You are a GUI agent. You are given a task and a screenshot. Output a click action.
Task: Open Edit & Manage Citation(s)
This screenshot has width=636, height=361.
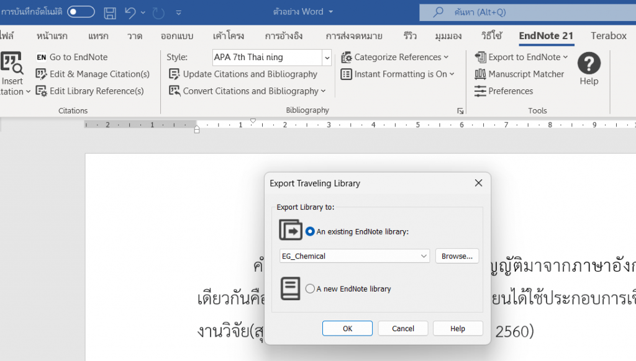click(x=93, y=74)
